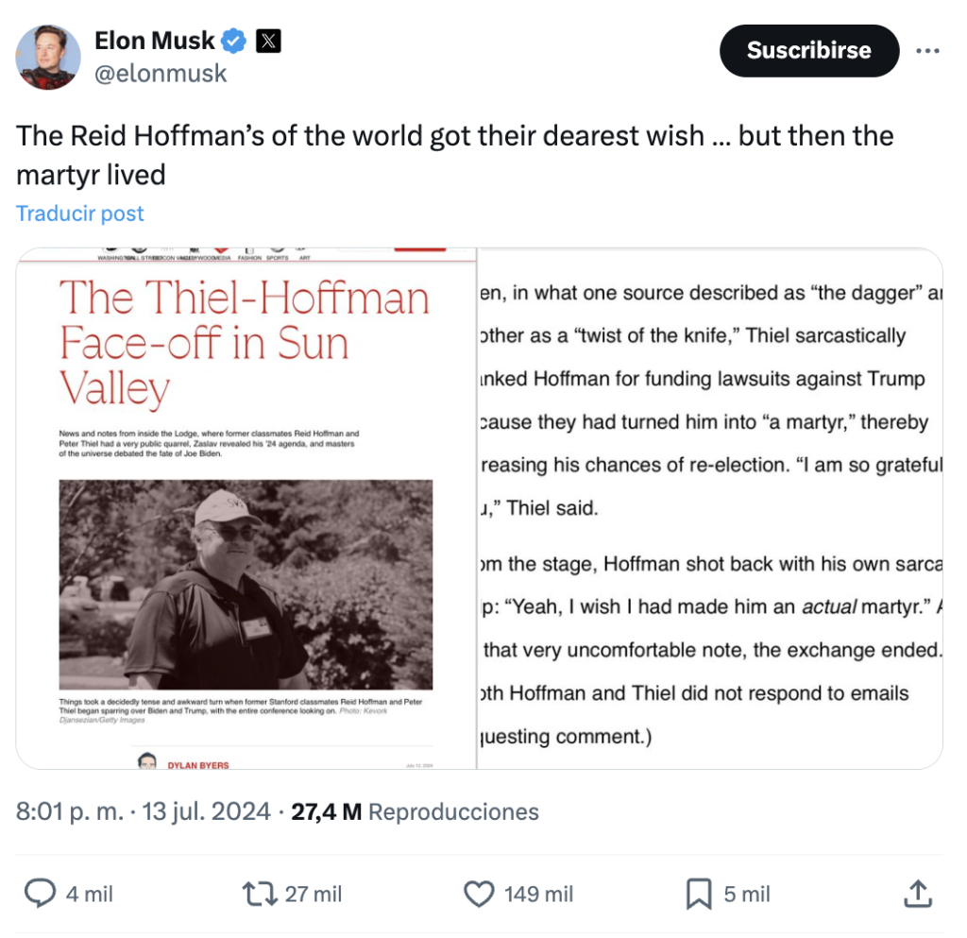Click the 149 mil likes count
The height and width of the screenshot is (938, 967).
[x=539, y=894]
